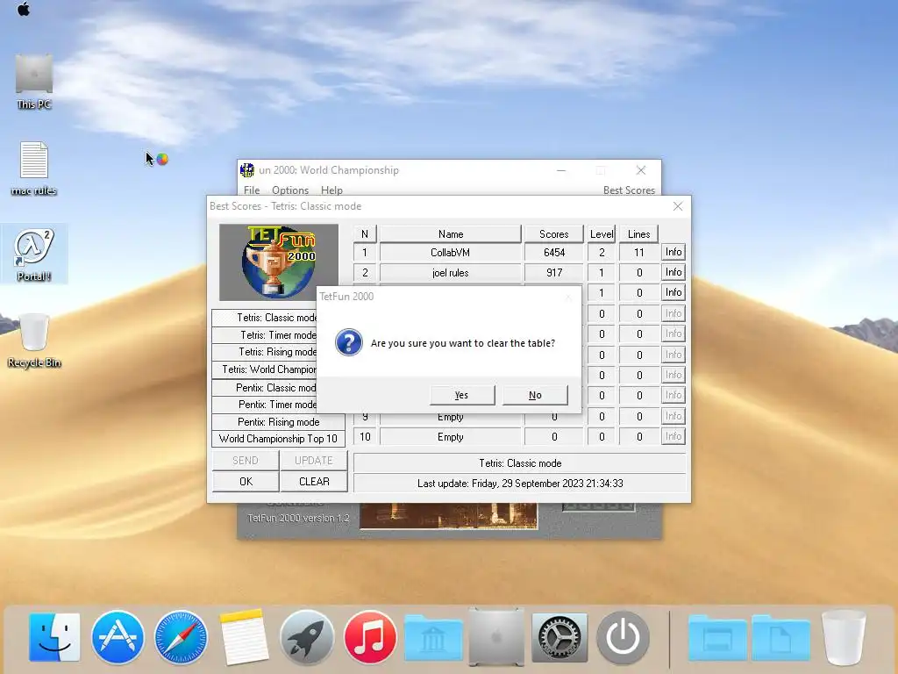The height and width of the screenshot is (674, 898).
Task: Confirm clearing the table with Yes
Action: point(461,395)
